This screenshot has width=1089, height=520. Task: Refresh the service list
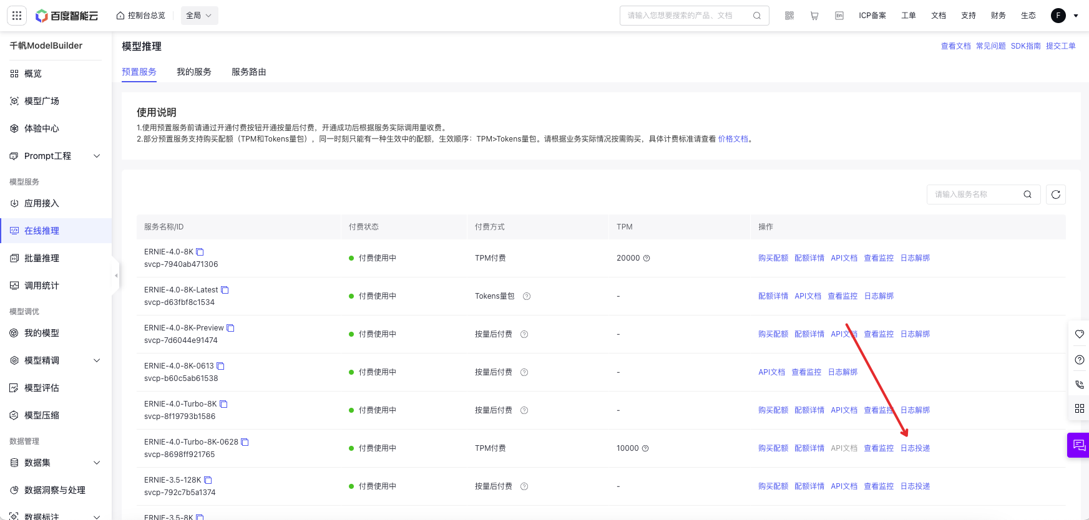pyautogui.click(x=1056, y=195)
